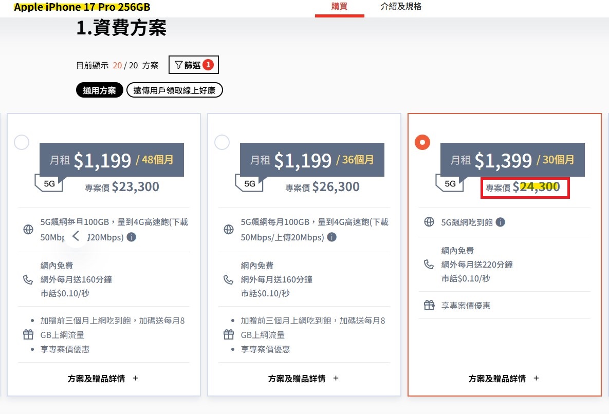Click the phone icon beside 網外每月送220分鐘
Viewport: 609px width, 414px height.
pos(429,264)
